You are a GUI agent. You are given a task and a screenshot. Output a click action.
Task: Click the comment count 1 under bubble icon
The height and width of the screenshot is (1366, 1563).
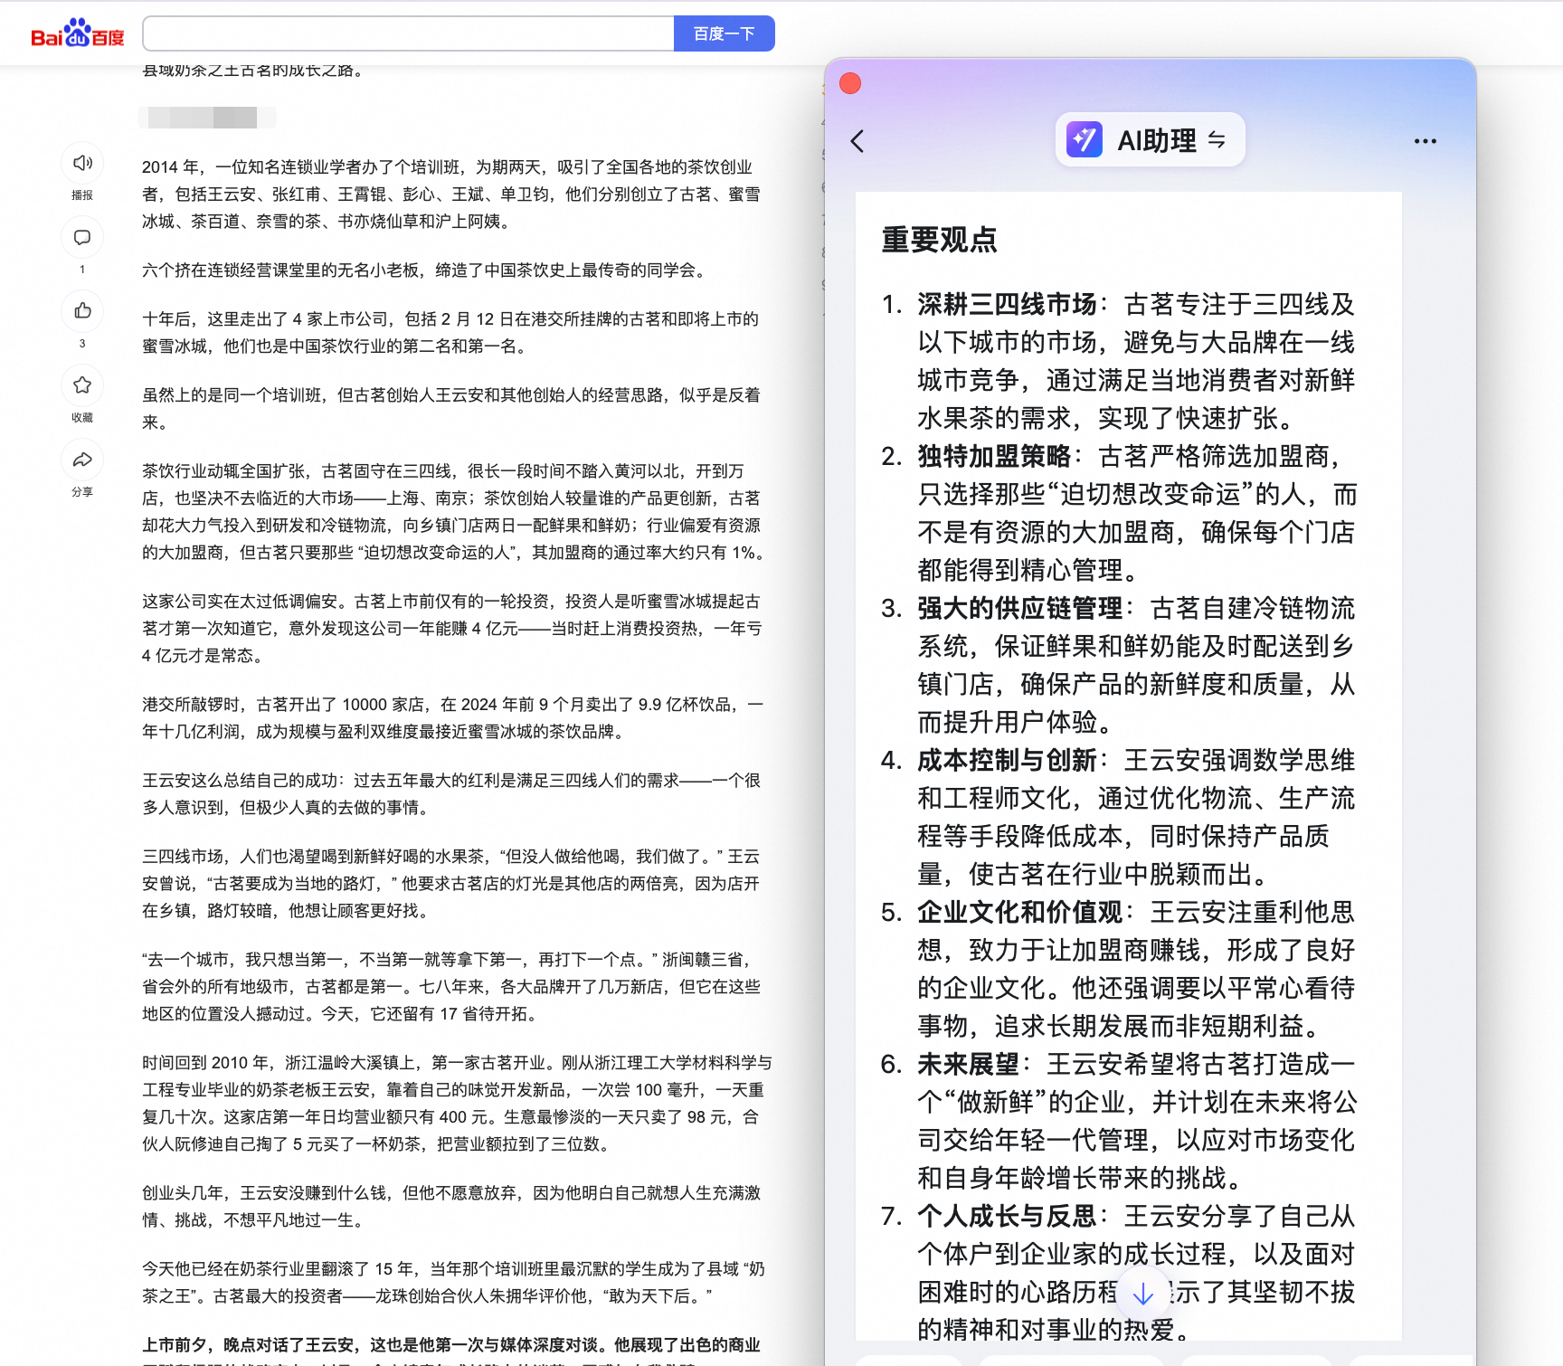pyautogui.click(x=82, y=270)
